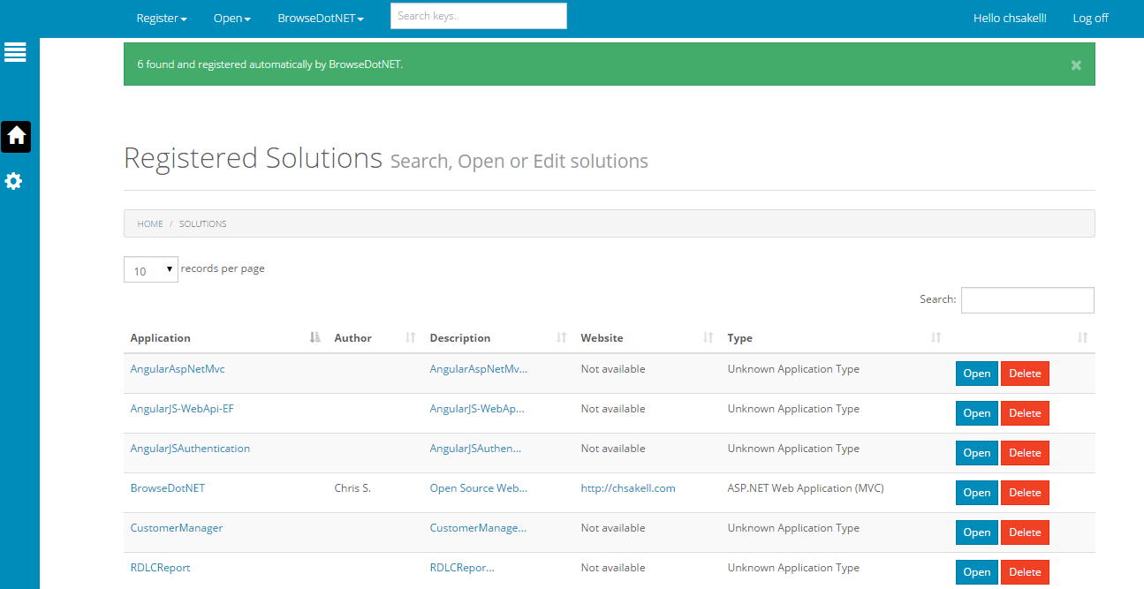Sort by Type column arrows
1144x589 pixels.
coord(936,338)
